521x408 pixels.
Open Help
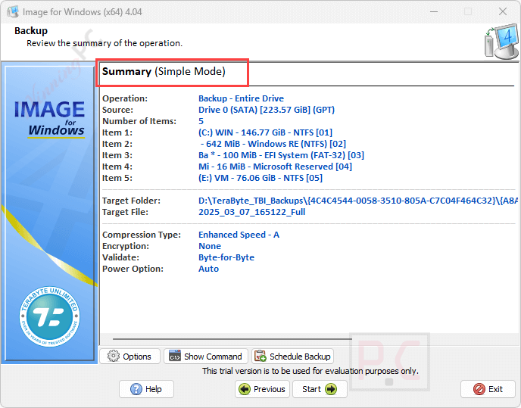click(147, 389)
